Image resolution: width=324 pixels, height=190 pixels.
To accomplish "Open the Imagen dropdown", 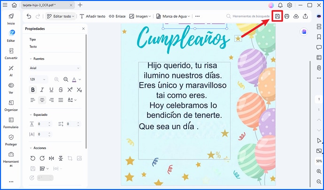I will click(x=140, y=16).
